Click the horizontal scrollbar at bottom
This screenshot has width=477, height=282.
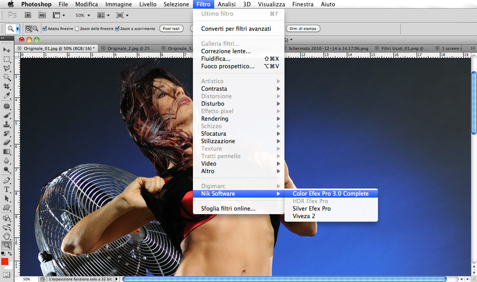(284, 279)
